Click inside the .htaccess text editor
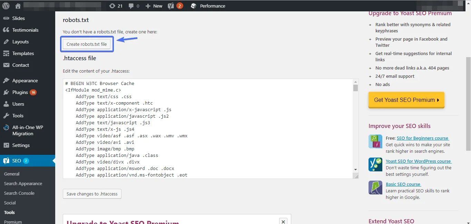The height and width of the screenshot is (224, 471). point(208,129)
